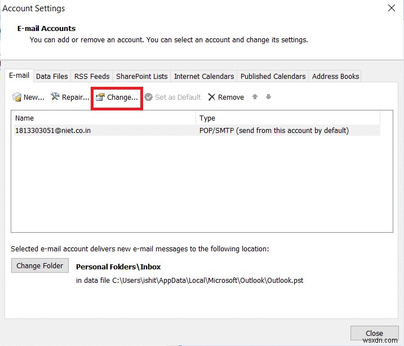Click the Close button
404x346 pixels.
tap(374, 333)
